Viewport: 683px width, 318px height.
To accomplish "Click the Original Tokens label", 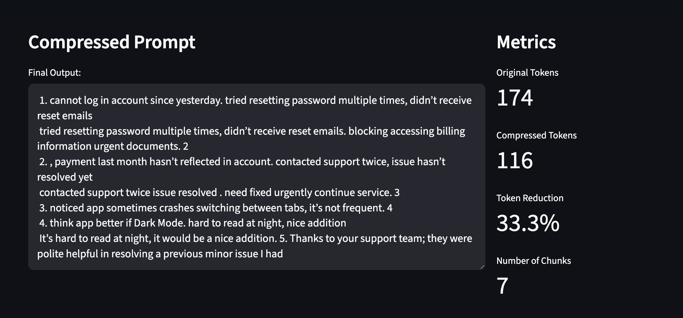I will point(527,73).
